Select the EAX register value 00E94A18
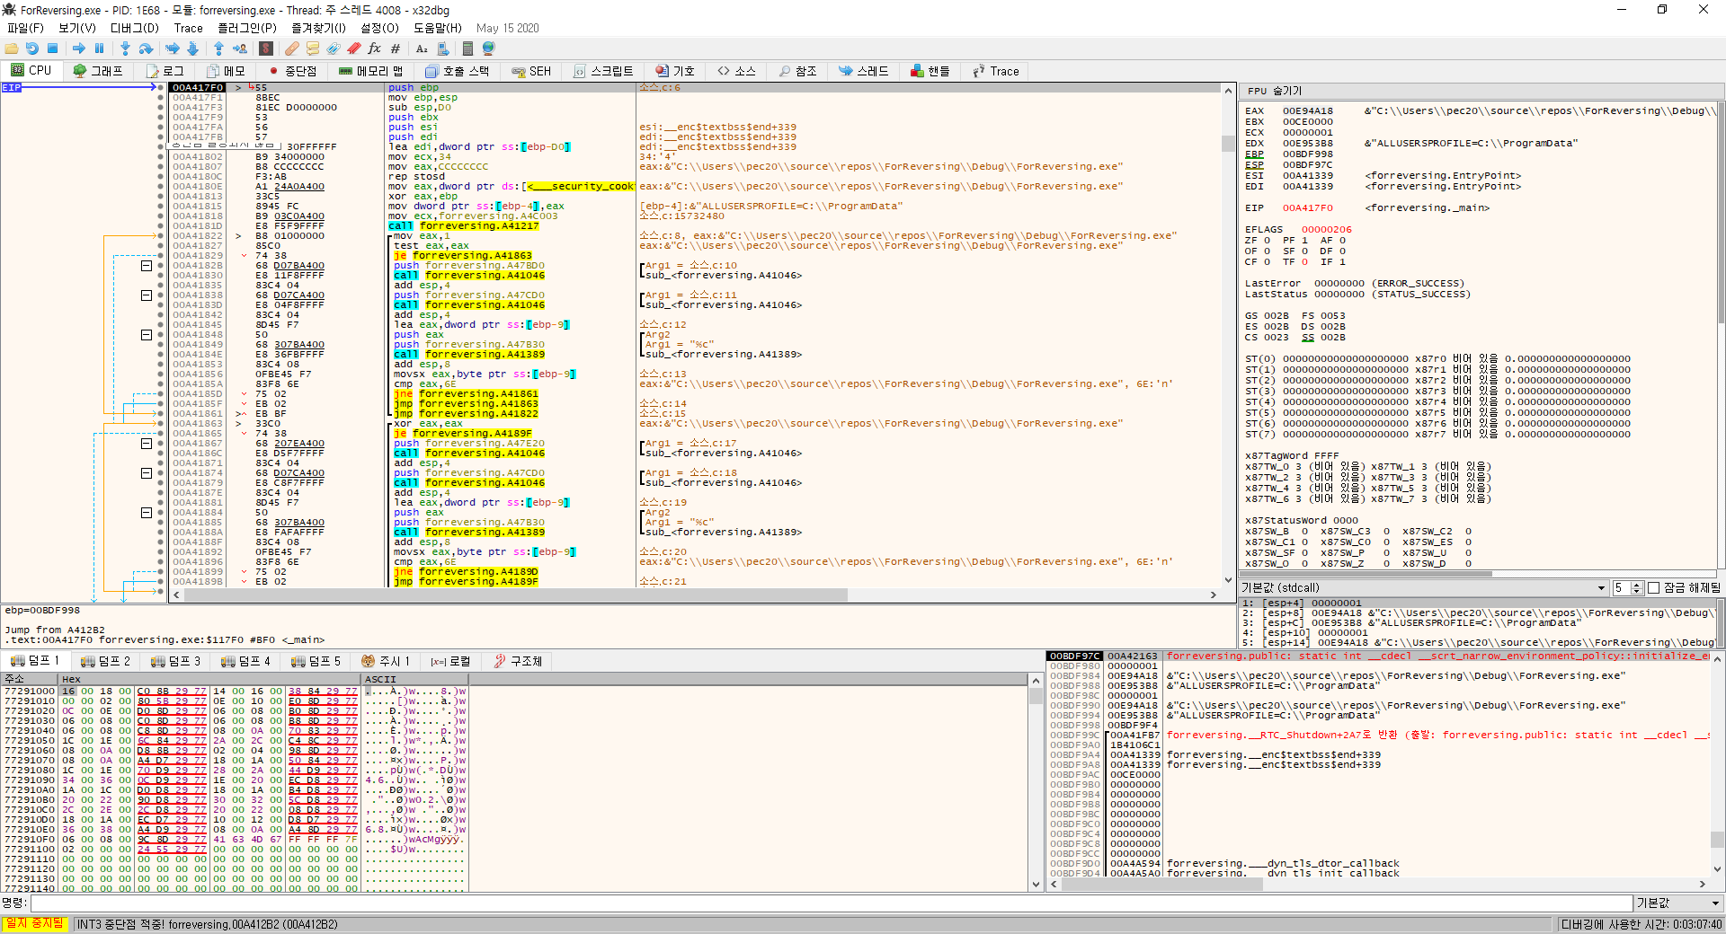 point(1308,110)
